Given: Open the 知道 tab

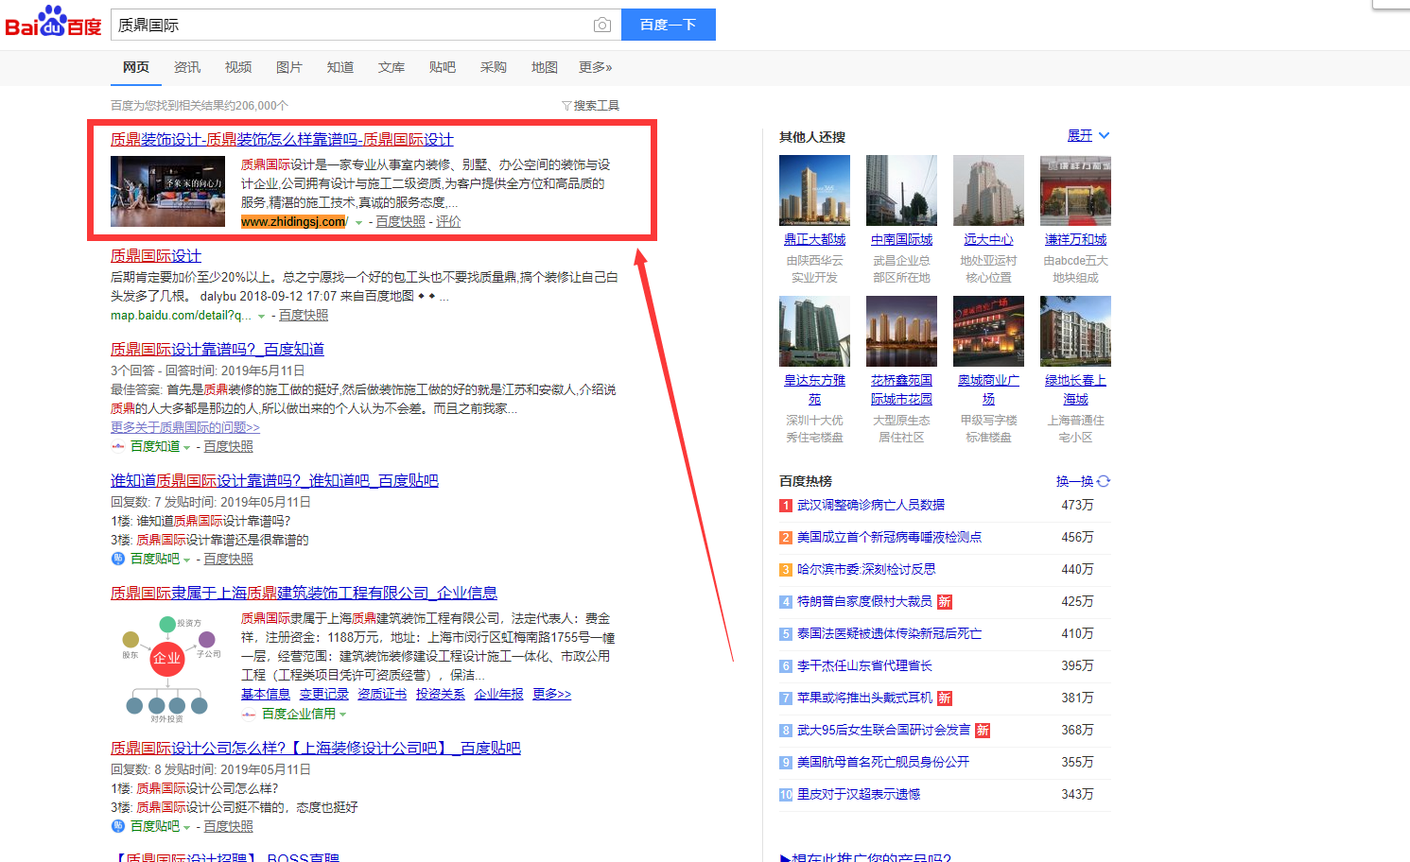Looking at the screenshot, I should pos(340,67).
